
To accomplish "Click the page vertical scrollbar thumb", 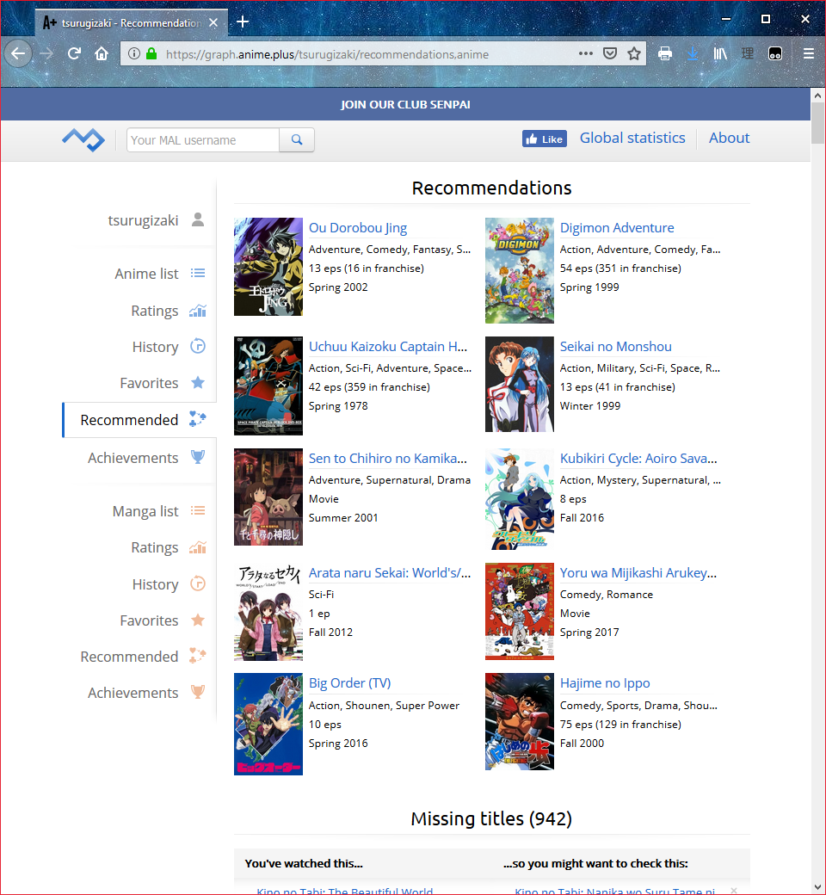I will (817, 123).
